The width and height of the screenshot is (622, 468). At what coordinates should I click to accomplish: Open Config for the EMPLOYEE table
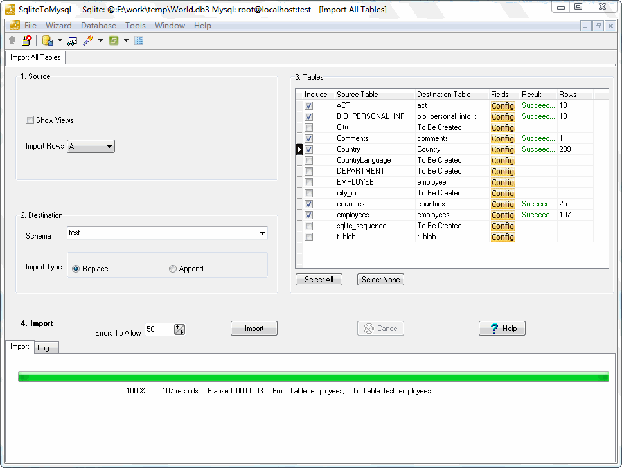pos(502,182)
